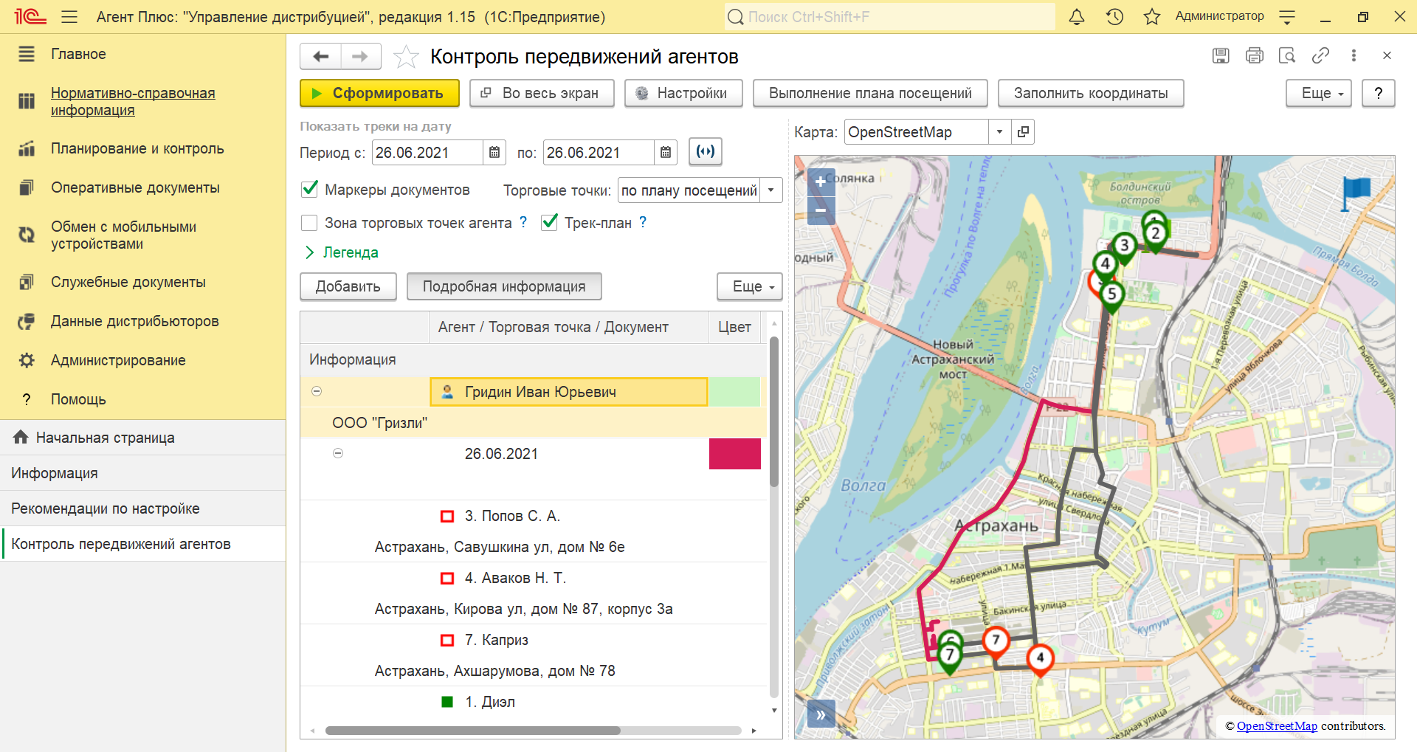Open Главное section
The image size is (1417, 752).
(78, 54)
